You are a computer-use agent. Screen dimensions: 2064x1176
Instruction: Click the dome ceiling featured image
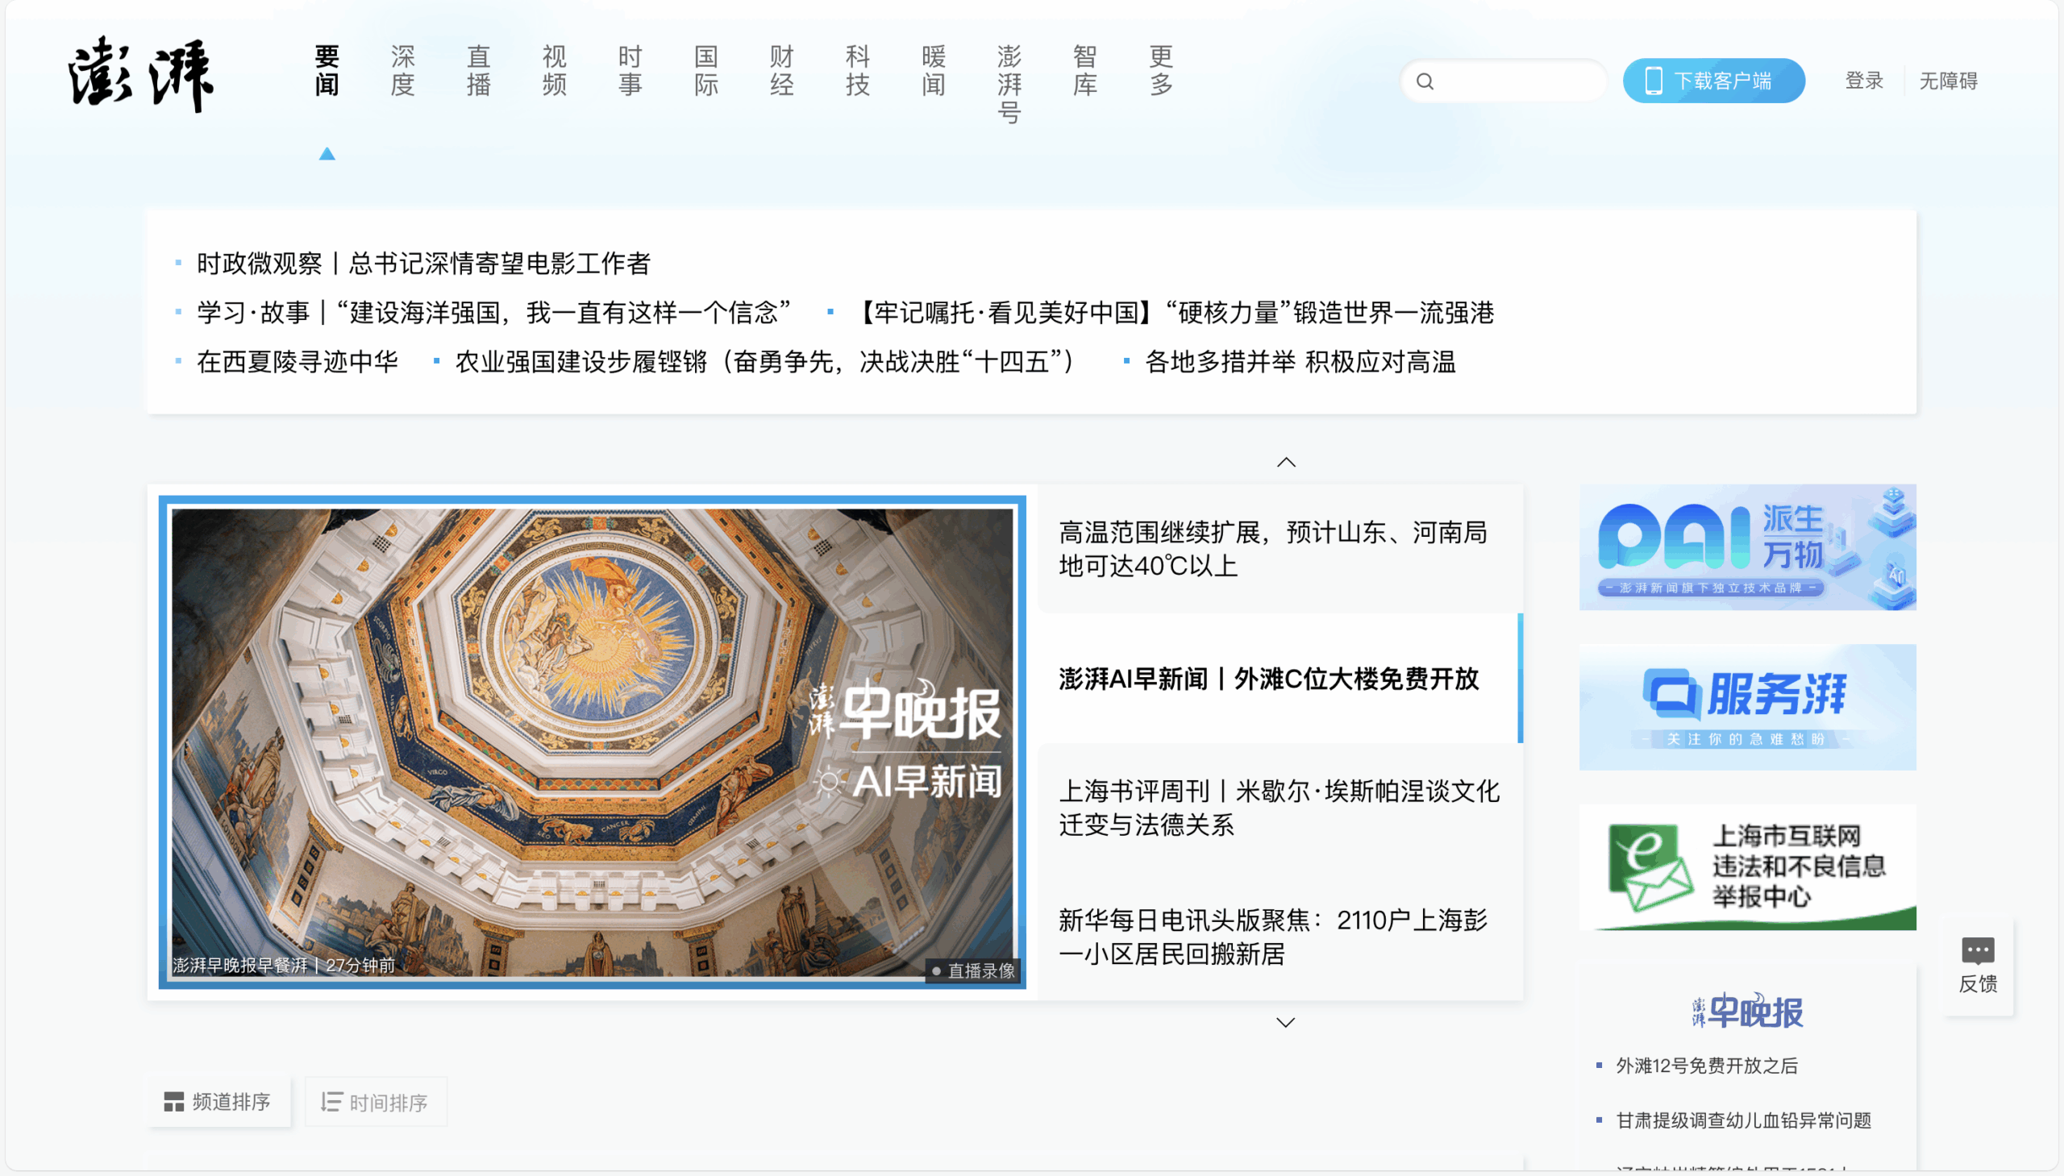592,742
